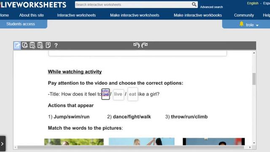Click the text 'throw/run/climb'
Screen dimensions: 270x152
coord(189,117)
